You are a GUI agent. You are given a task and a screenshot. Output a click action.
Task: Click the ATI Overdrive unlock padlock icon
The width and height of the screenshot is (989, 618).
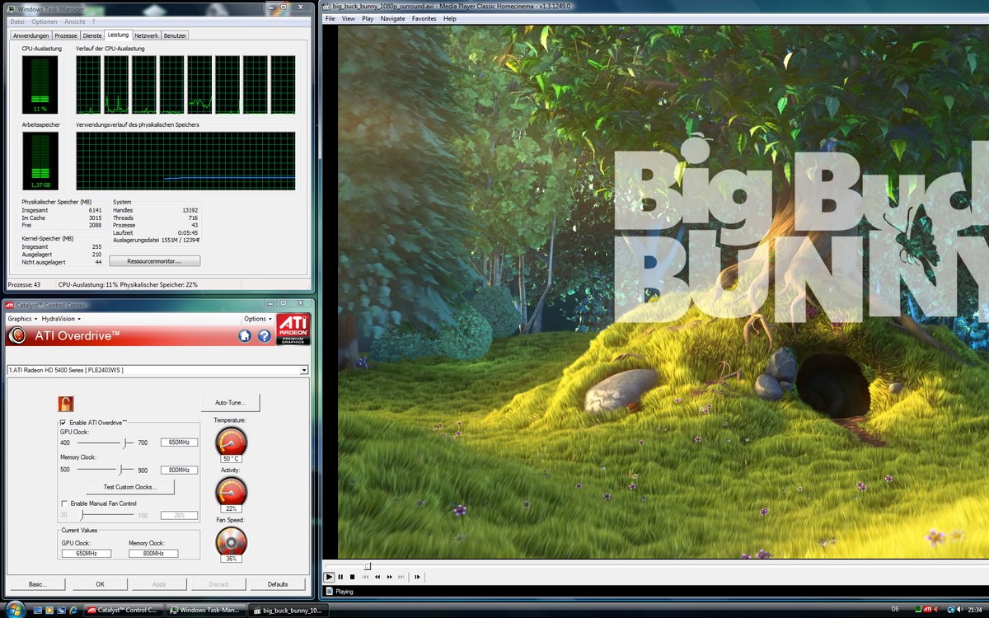coord(66,403)
